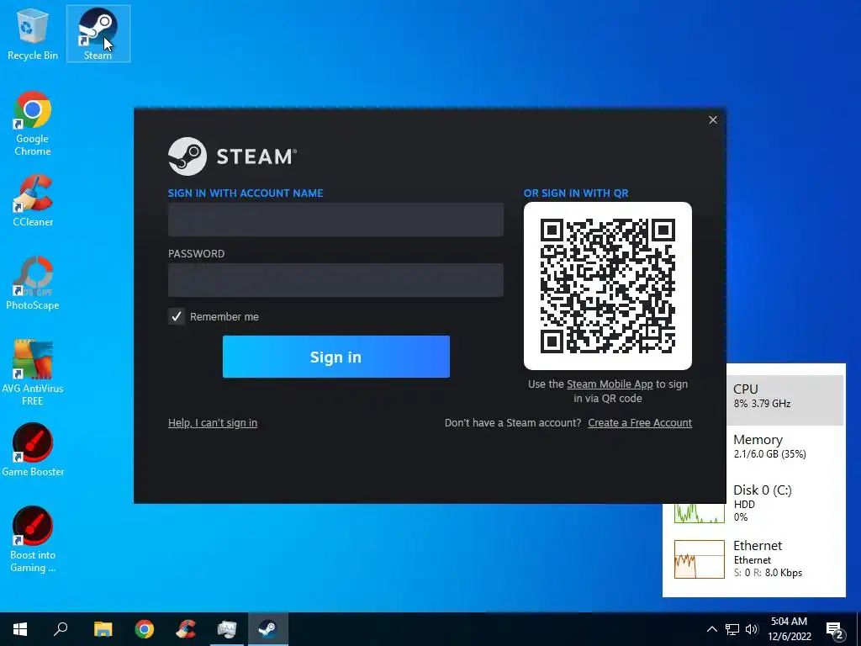Switch to Task Manager taskbar icon
This screenshot has height=646, width=861.
tap(227, 629)
